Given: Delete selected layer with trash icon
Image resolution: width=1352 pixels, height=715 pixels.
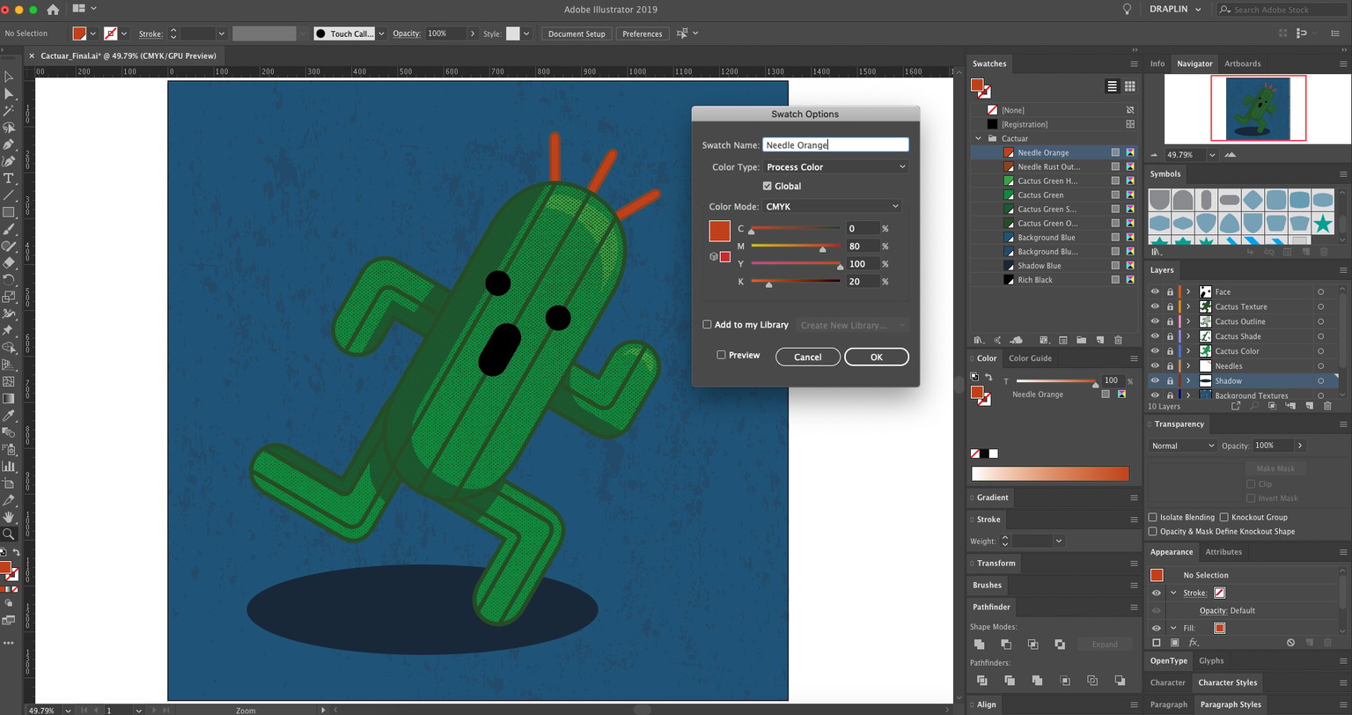Looking at the screenshot, I should [x=1327, y=406].
